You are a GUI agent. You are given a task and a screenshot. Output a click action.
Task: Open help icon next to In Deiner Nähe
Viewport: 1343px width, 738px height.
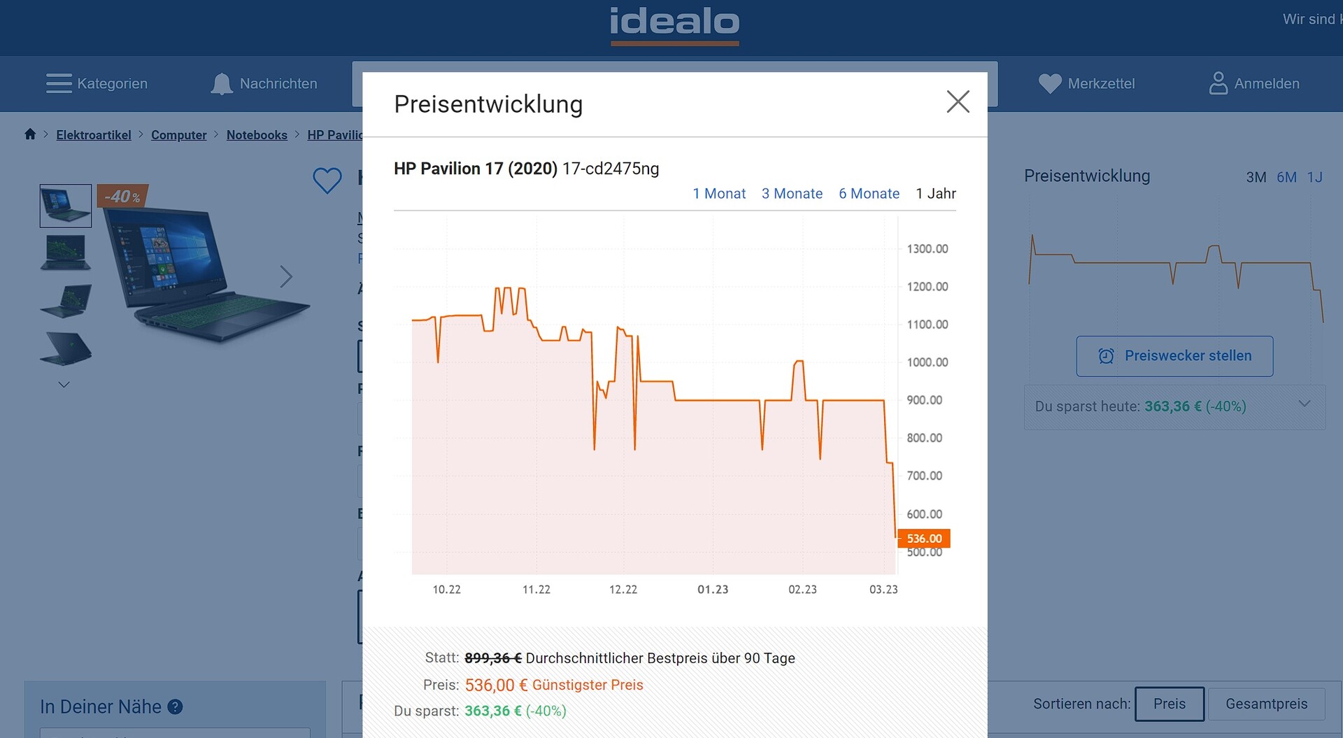(x=176, y=707)
